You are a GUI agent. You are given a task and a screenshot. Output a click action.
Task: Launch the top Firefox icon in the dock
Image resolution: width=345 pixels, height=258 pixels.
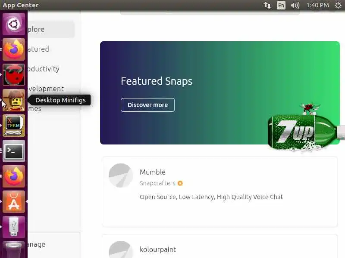[14, 49]
